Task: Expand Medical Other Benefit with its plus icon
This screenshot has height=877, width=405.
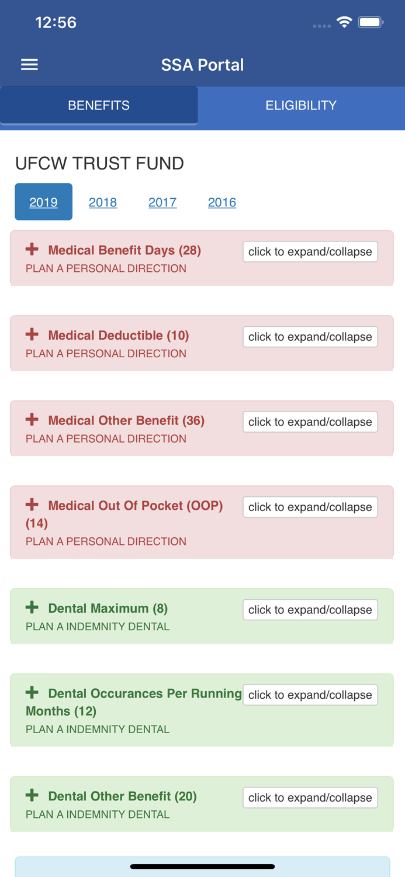Action: coord(32,419)
